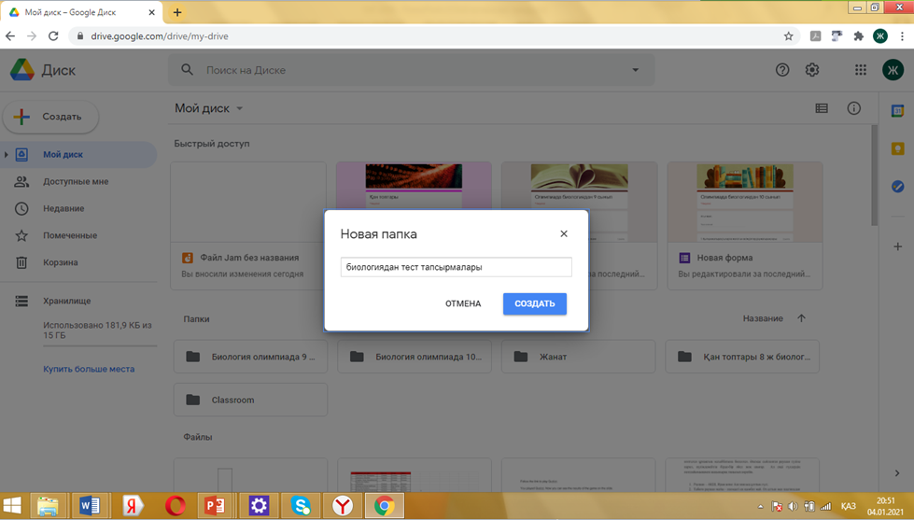Image resolution: width=914 pixels, height=520 pixels.
Task: Open the Calendar side panel icon
Action: tap(898, 111)
